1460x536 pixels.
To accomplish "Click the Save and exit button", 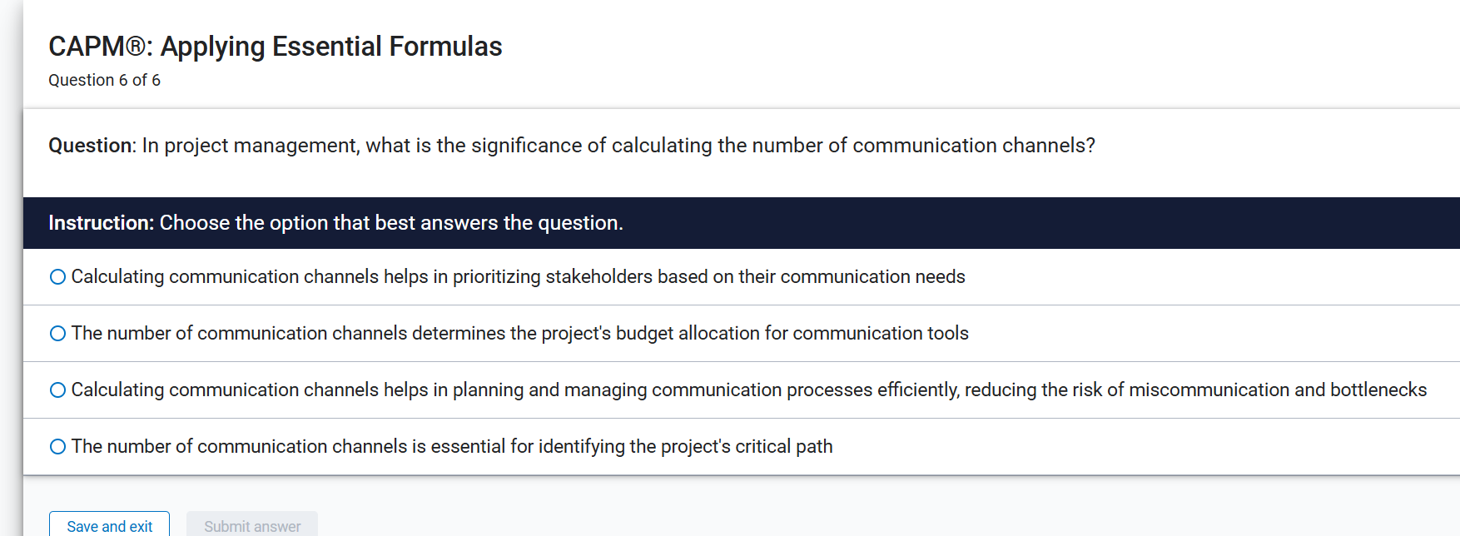I will (109, 525).
